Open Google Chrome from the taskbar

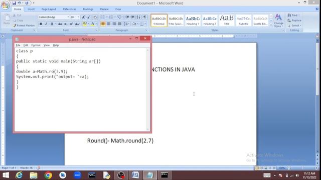[48, 175]
